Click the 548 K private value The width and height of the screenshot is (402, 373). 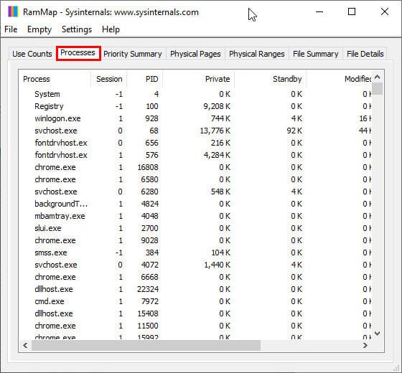point(220,192)
